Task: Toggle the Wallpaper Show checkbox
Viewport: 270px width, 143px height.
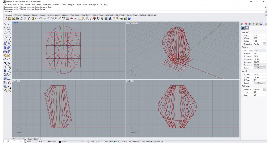Action: [255, 92]
